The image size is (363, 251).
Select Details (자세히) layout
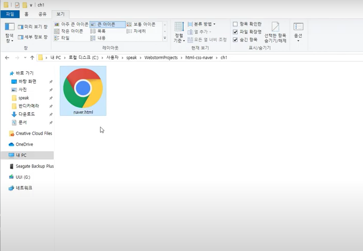tap(136, 31)
